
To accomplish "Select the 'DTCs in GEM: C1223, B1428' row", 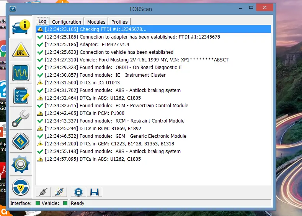I will [x=153, y=143].
